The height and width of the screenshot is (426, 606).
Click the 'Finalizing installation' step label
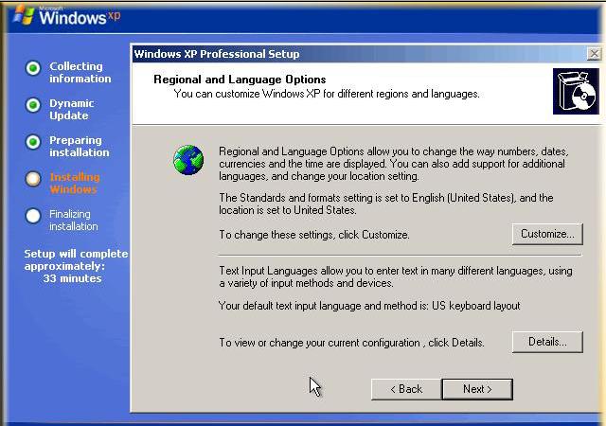click(x=74, y=220)
